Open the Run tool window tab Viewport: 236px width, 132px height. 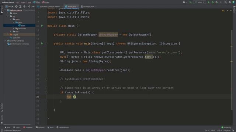[x=7, y=128]
